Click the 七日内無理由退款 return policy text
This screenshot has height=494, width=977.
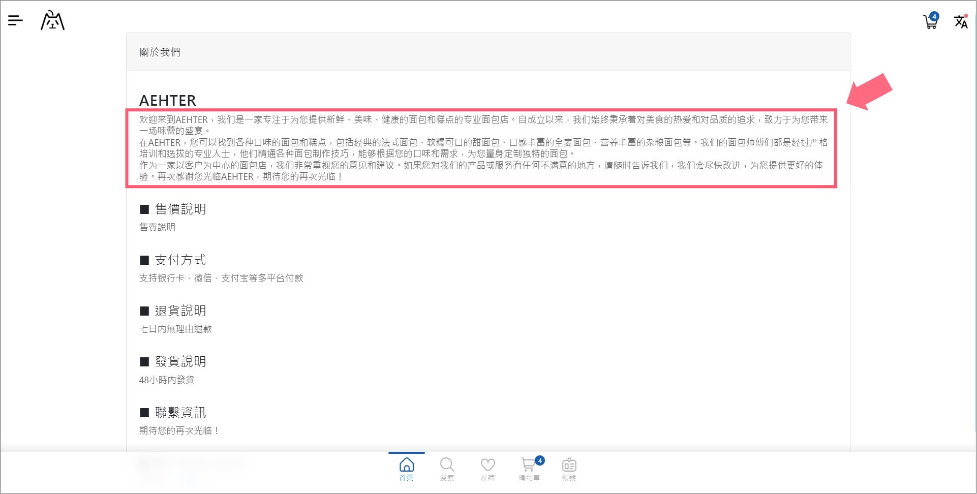tap(175, 329)
